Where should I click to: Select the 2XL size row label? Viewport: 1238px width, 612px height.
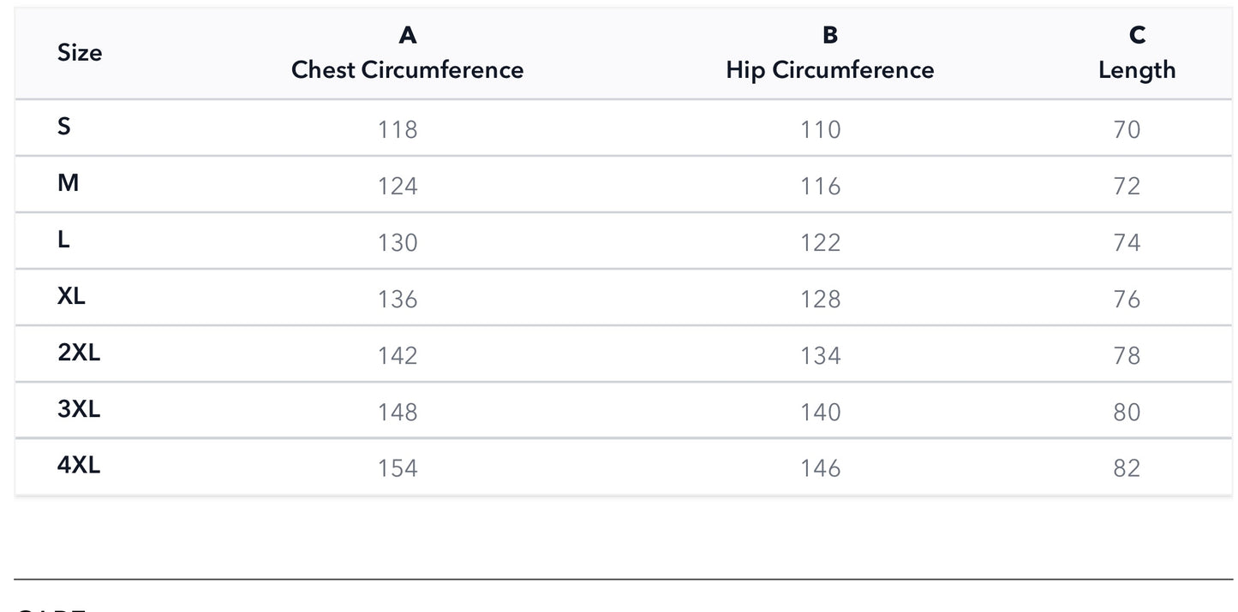(x=79, y=353)
